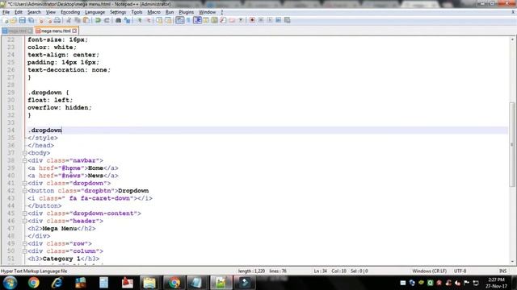The width and height of the screenshot is (517, 290).
Task: Click the length : 1,220 status bar field
Action: 251,271
